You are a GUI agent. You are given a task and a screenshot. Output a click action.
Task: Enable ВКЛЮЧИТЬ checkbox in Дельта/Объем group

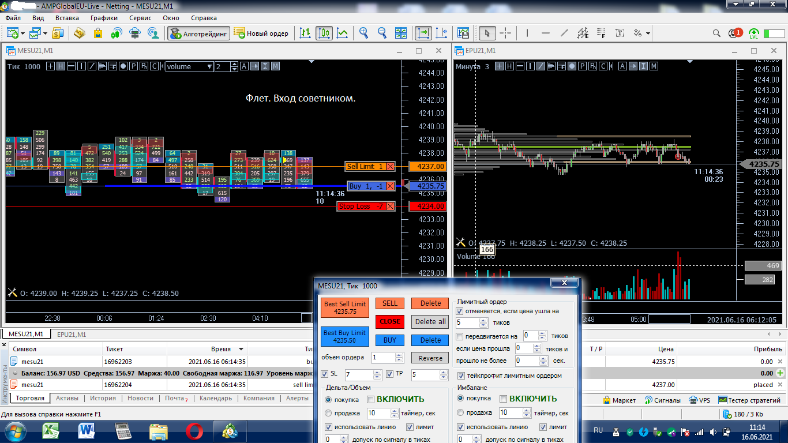pyautogui.click(x=372, y=399)
